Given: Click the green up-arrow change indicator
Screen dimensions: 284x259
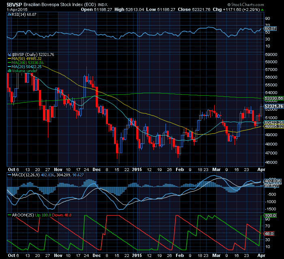Looking at the screenshot, I should [262, 10].
